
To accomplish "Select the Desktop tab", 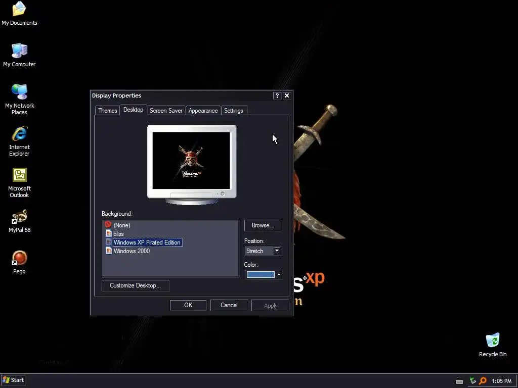I will (133, 110).
